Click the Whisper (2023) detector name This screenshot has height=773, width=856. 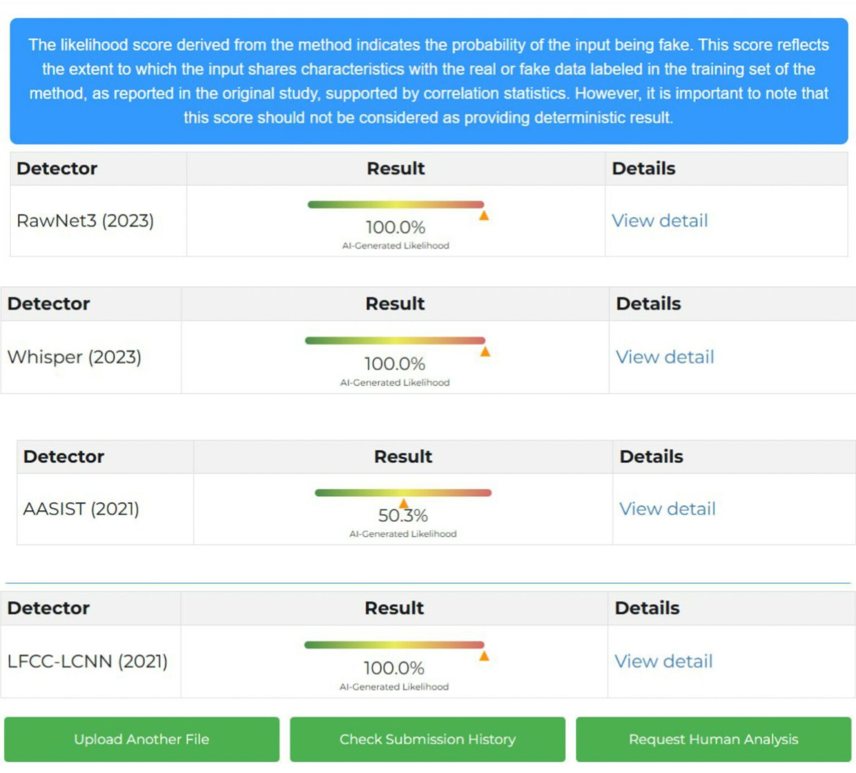pyautogui.click(x=74, y=357)
